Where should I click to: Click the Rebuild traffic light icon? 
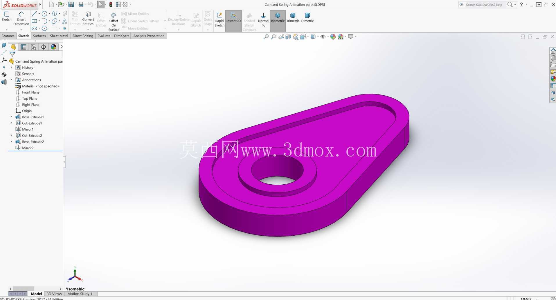(x=111, y=4)
